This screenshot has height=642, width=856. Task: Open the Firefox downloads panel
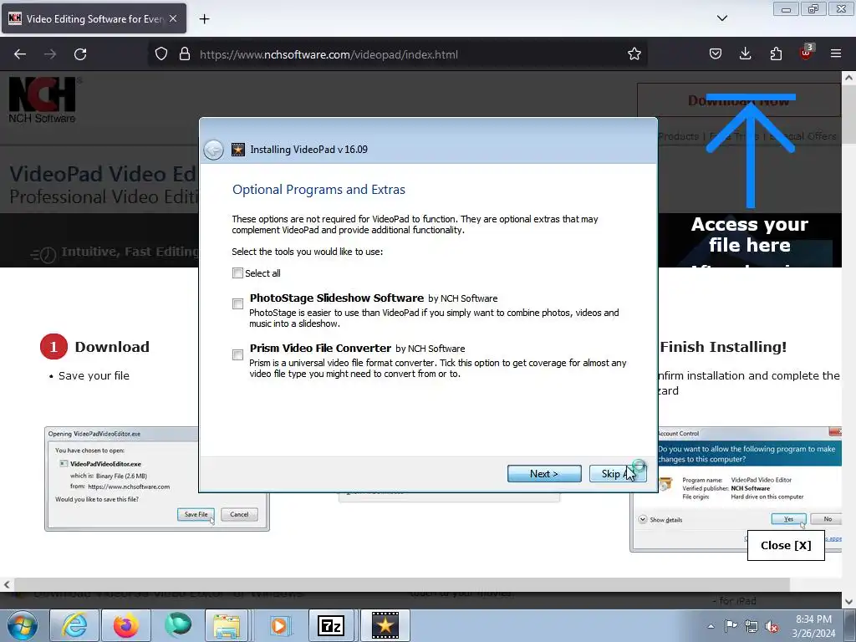pyautogui.click(x=745, y=54)
